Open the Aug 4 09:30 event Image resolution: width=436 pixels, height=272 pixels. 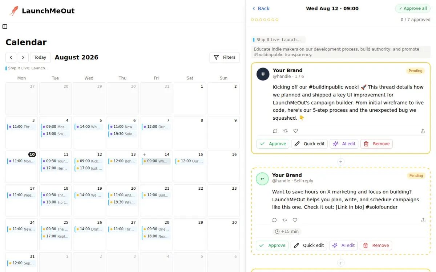tap(55, 127)
